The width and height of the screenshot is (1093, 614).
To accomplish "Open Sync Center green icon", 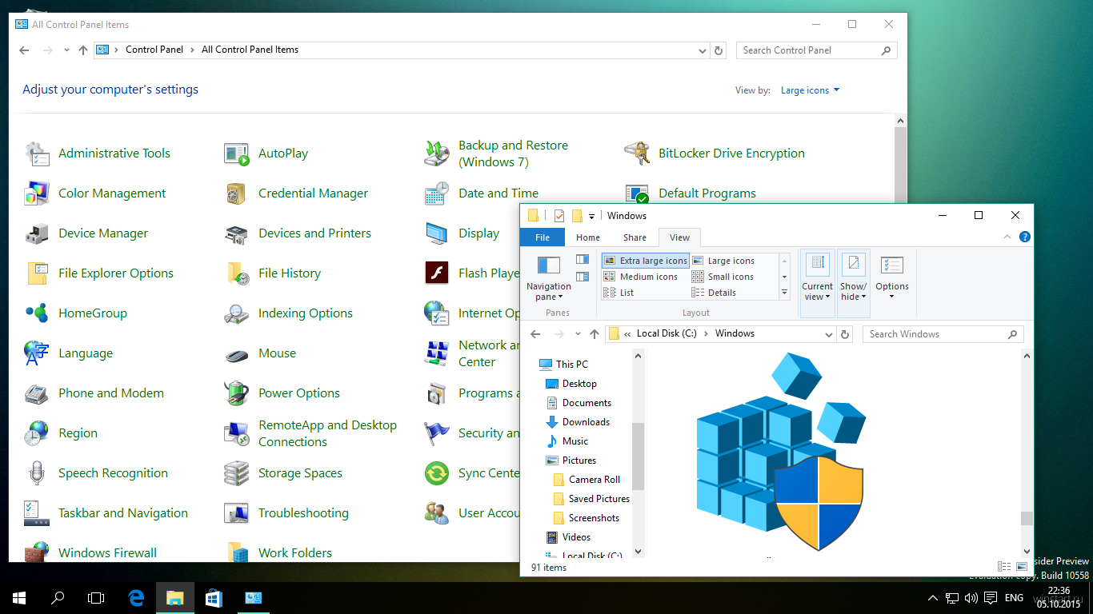I will tap(437, 473).
